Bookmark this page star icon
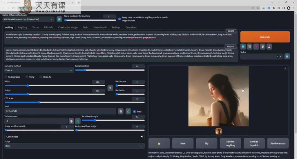The image size is (297, 159). coord(258,8)
